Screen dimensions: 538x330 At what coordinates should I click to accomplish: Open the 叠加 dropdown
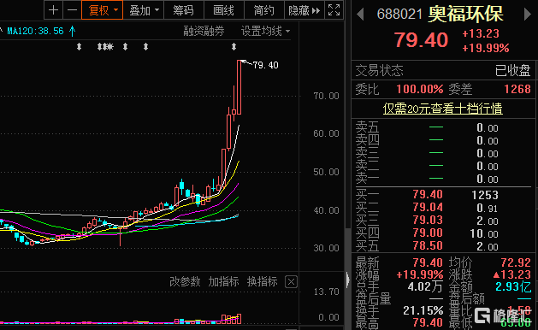pyautogui.click(x=144, y=10)
